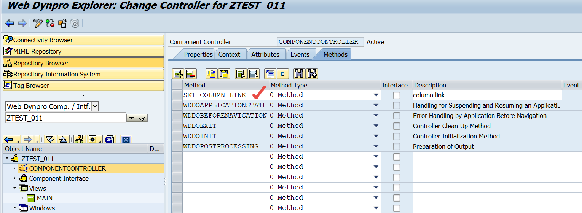The height and width of the screenshot is (213, 582).
Task: Tick Interface checkbox for WDDOBEFORENAVIGATION row
Action: pyautogui.click(x=397, y=116)
